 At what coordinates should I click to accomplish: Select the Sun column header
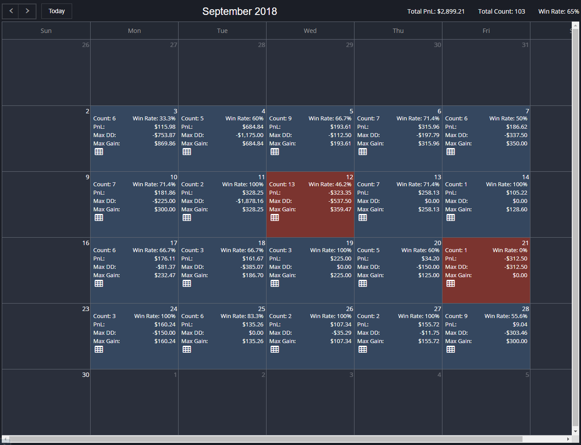[46, 31]
